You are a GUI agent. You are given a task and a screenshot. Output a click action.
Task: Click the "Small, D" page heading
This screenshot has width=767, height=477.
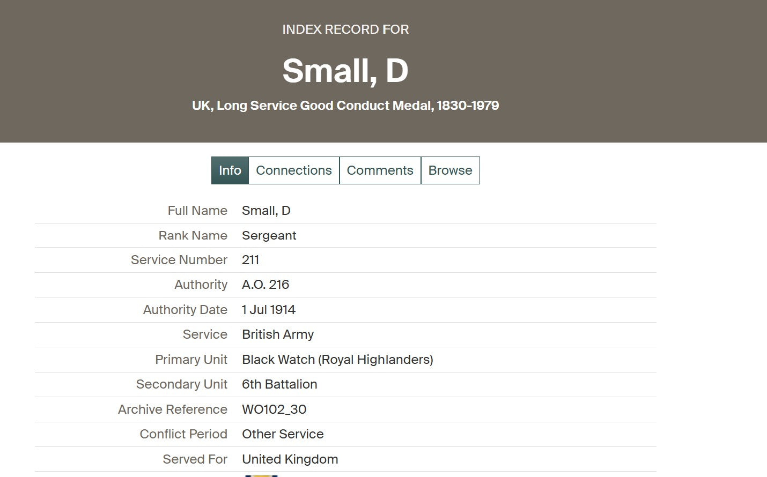point(345,71)
